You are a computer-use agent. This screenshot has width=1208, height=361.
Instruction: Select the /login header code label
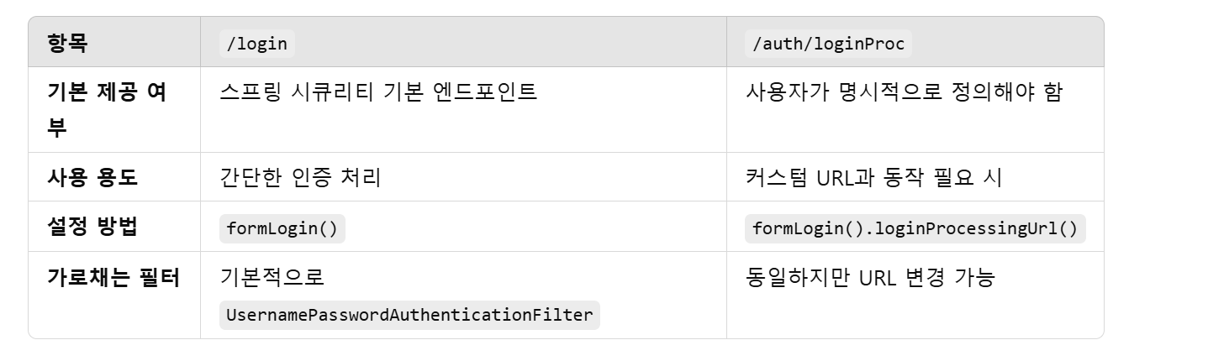257,44
